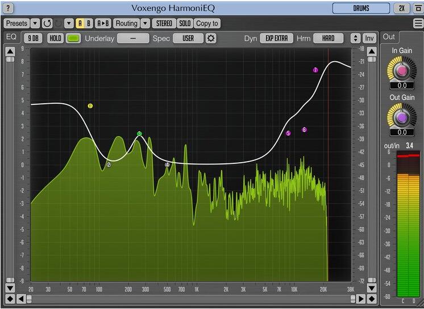Open the EQ tab
This screenshot has width=424, height=309.
pos(11,37)
